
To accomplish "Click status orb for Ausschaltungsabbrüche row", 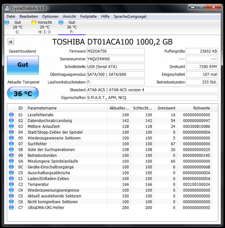I will click(11, 173).
